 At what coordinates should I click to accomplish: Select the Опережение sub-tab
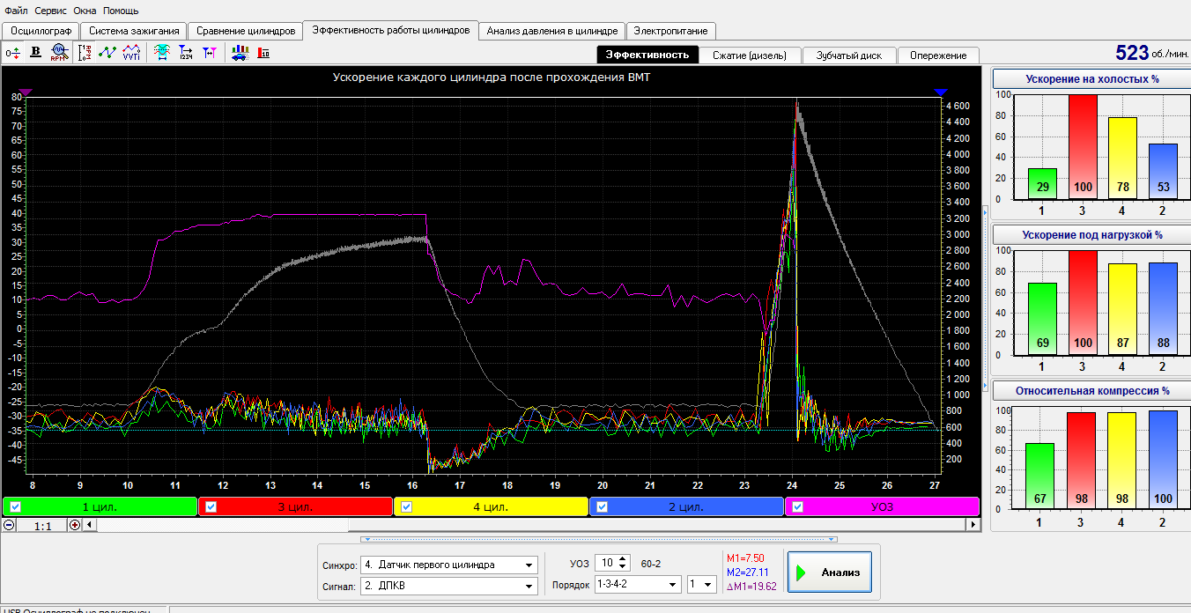coord(938,55)
